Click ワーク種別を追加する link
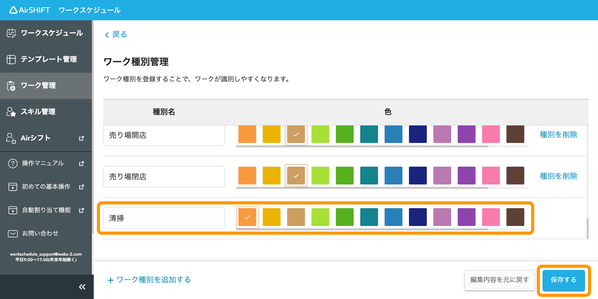The image size is (598, 299). [149, 280]
